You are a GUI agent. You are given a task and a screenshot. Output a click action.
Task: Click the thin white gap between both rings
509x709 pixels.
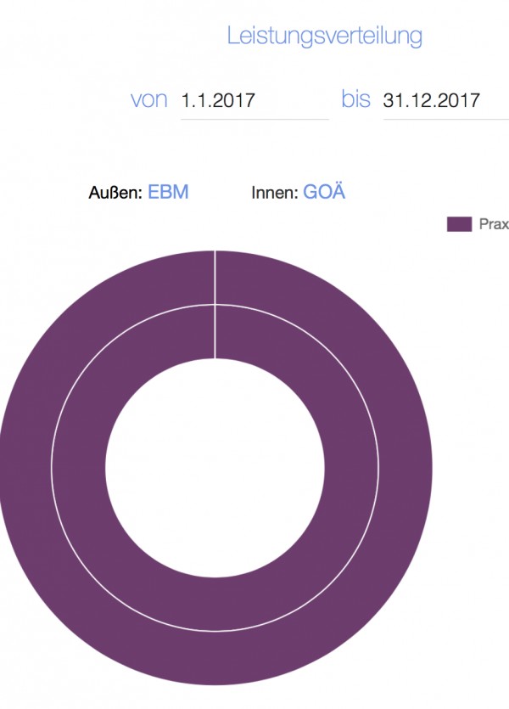click(379, 468)
